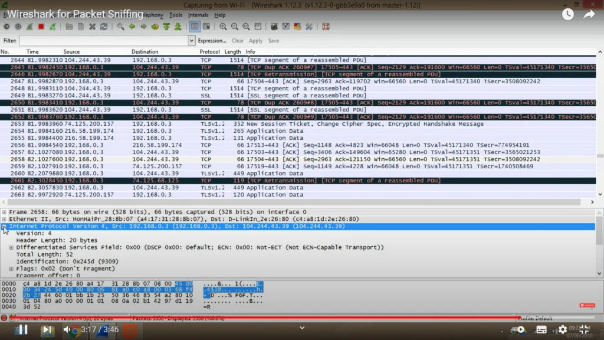Share the YouTube video

tap(589, 15)
